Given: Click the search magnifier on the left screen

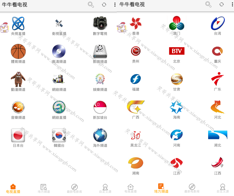Looking at the screenshot, I should [x=91, y=5].
